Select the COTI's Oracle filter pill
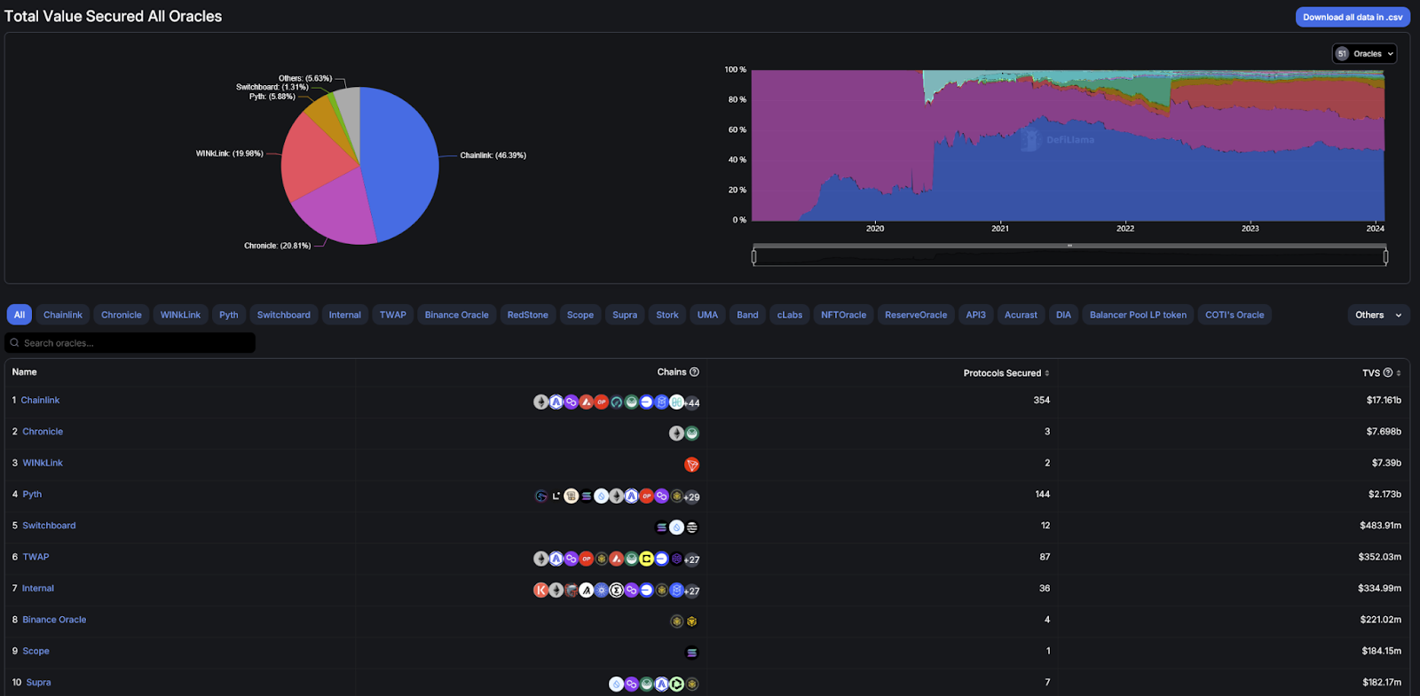Viewport: 1420px width, 696px height. coord(1235,315)
